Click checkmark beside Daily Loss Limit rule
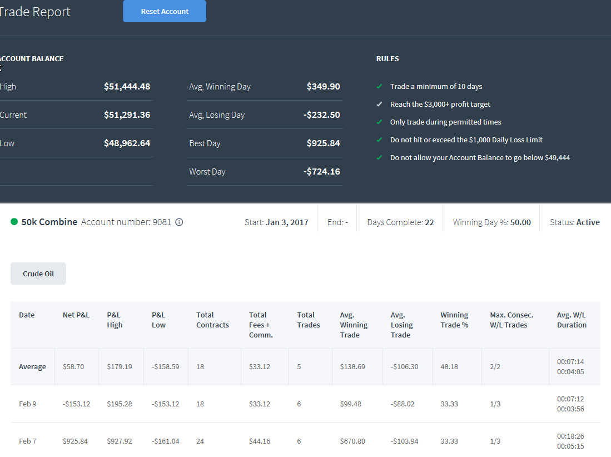 [x=379, y=140]
